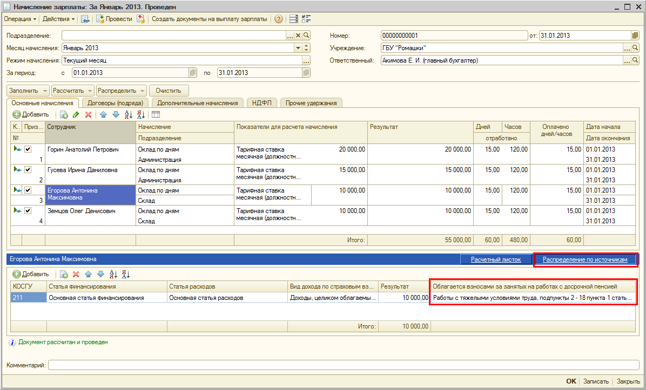Open the Действия dropdown menu
Viewport: 646px width, 390px height.
point(58,19)
